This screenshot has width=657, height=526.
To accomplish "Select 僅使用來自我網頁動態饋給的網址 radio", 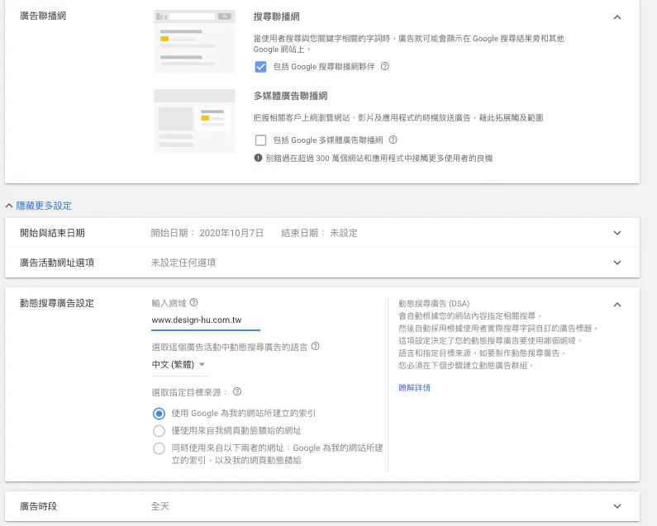I will (x=159, y=431).
